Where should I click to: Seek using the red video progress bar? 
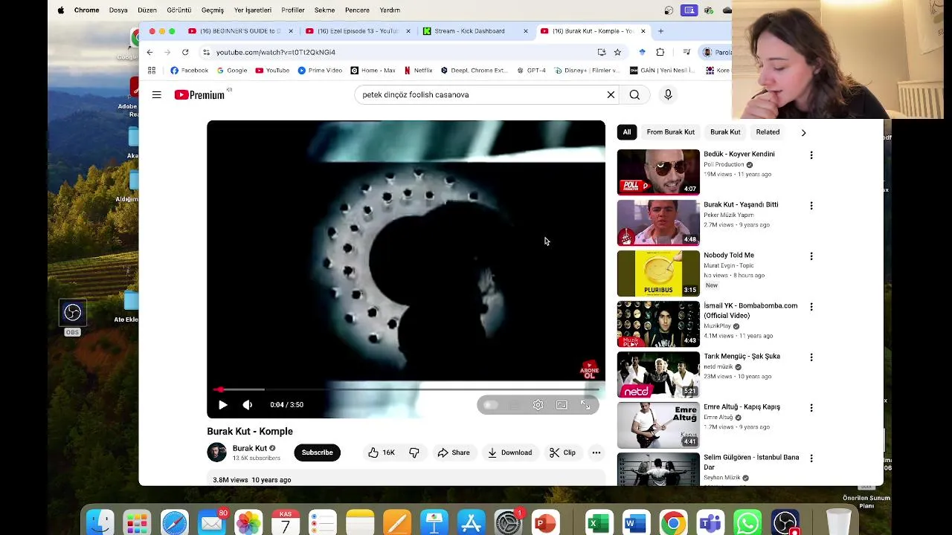click(x=406, y=389)
